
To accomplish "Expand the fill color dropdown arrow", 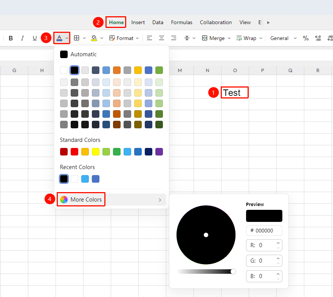I will pyautogui.click(x=102, y=38).
